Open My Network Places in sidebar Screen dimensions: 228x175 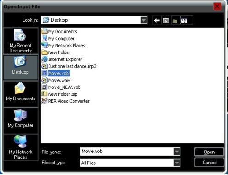pyautogui.click(x=21, y=147)
